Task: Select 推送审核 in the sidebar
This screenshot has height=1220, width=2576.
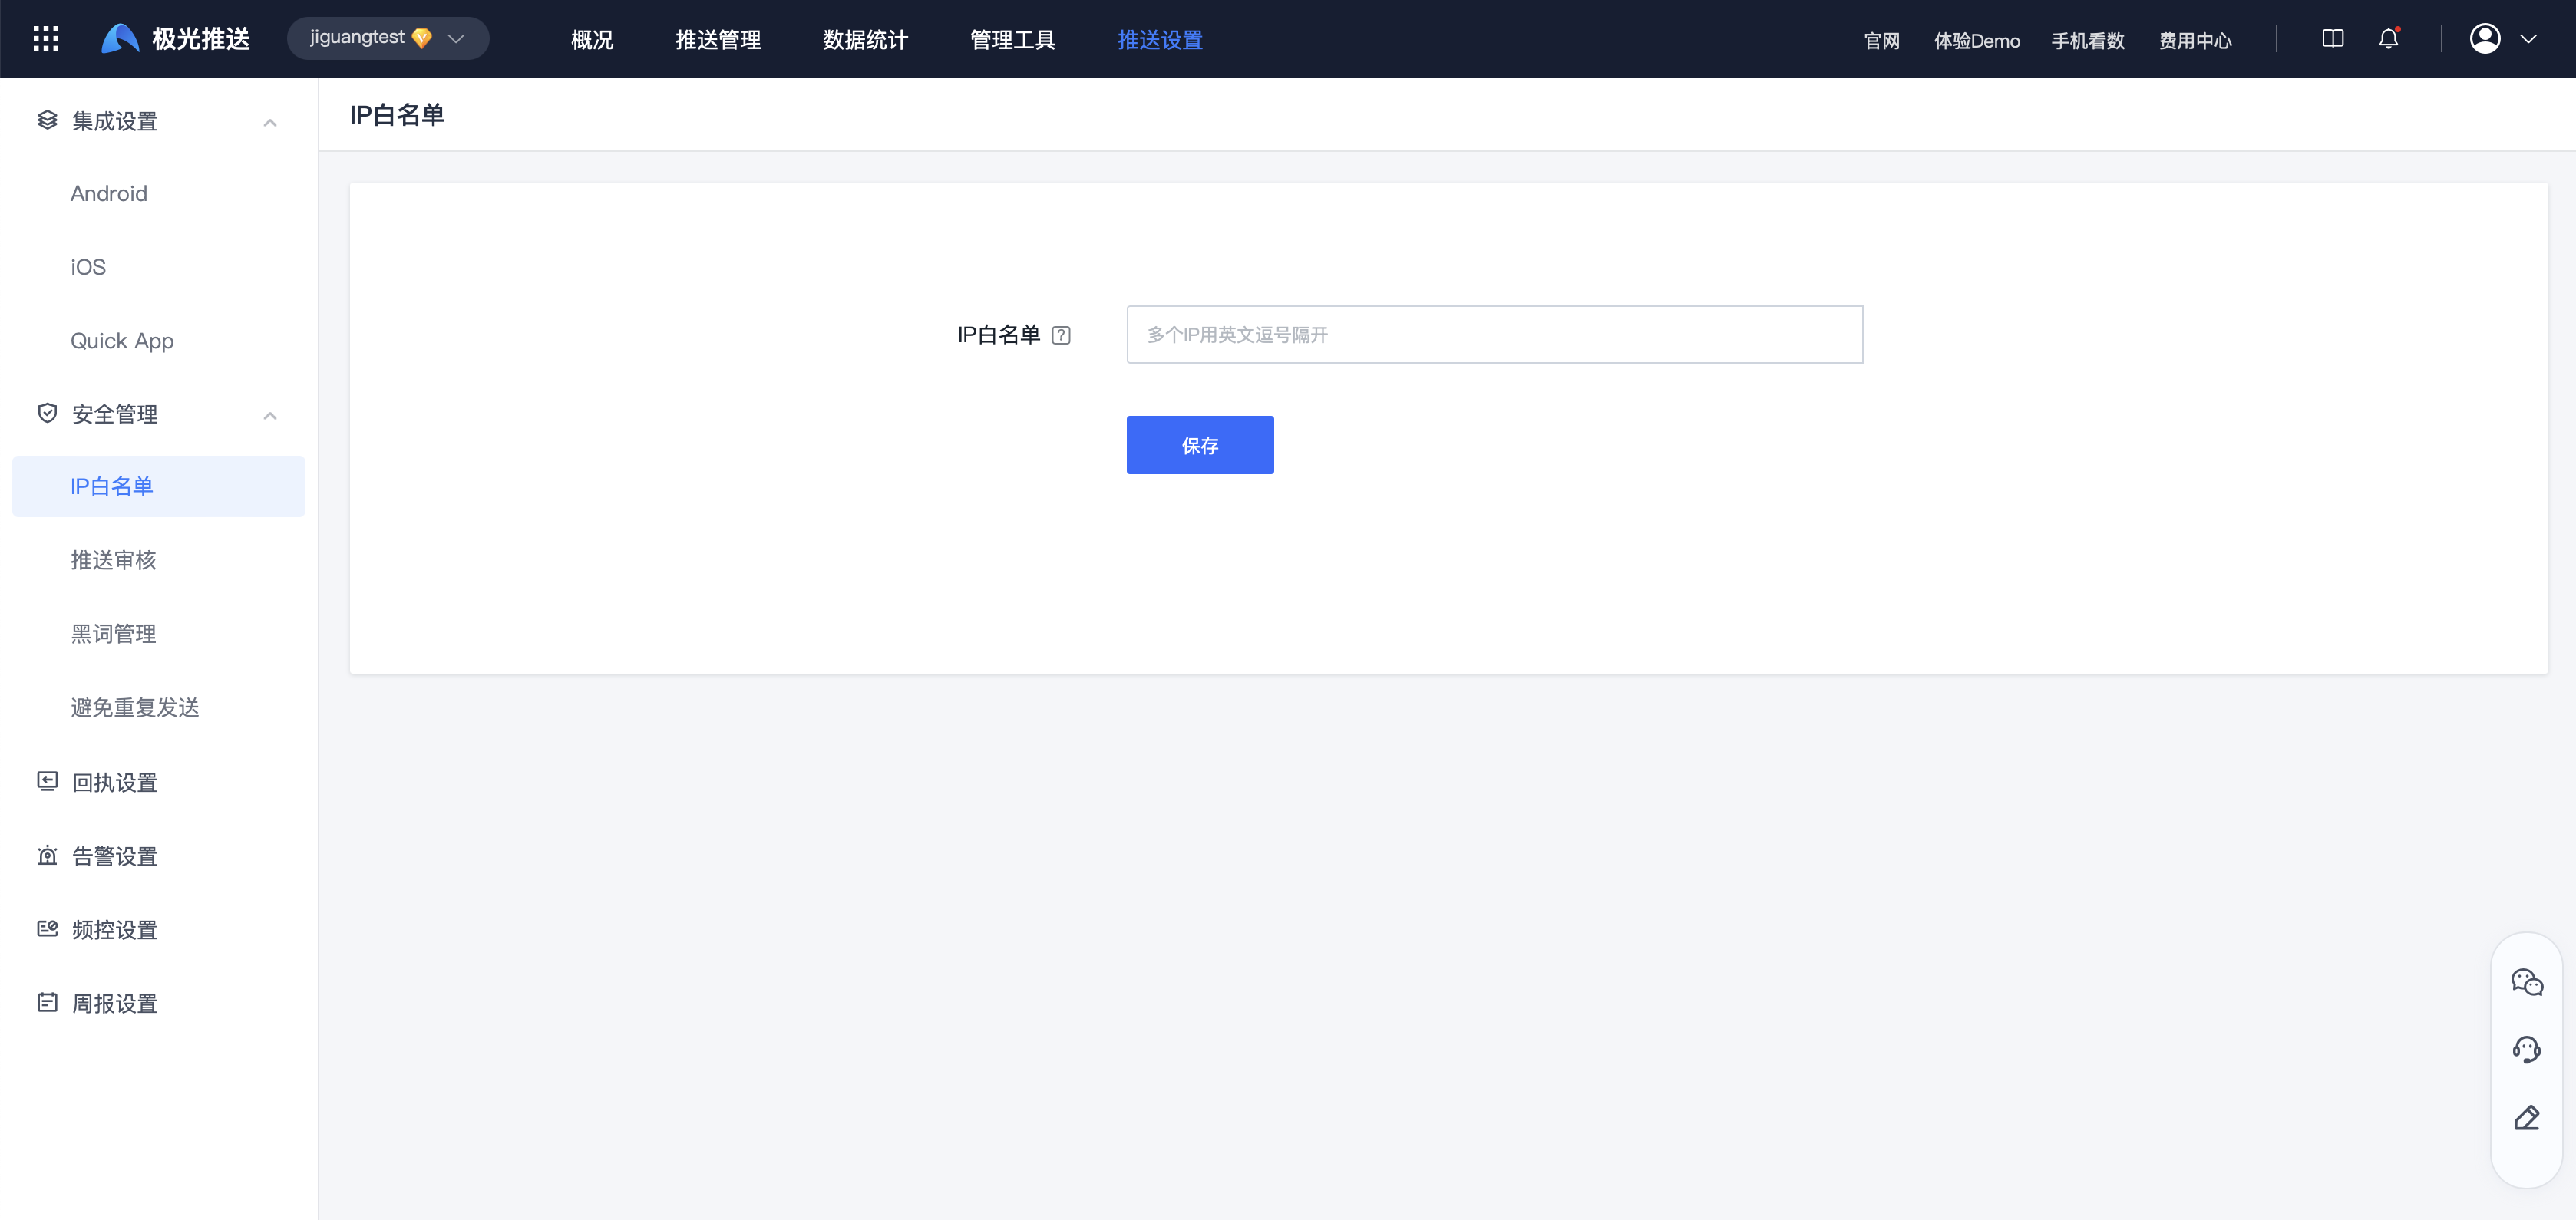Action: [113, 560]
